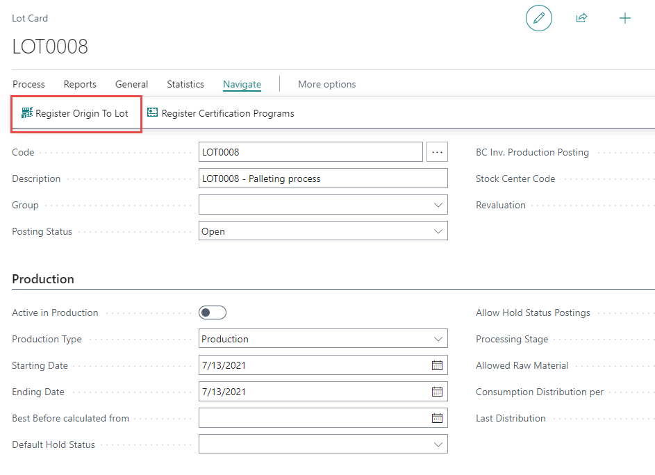Toggle the Active in Production switch
Image resolution: width=655 pixels, height=475 pixels.
[213, 312]
